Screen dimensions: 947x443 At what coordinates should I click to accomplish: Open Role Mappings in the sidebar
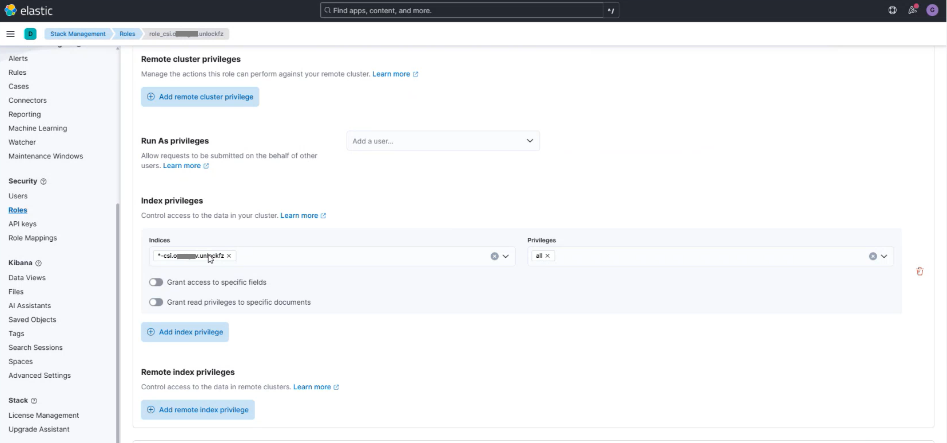pos(33,238)
